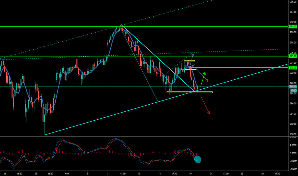The height and width of the screenshot is (176, 298).
Task: Click the 40:23 bar countdown label
Action: (293, 90)
